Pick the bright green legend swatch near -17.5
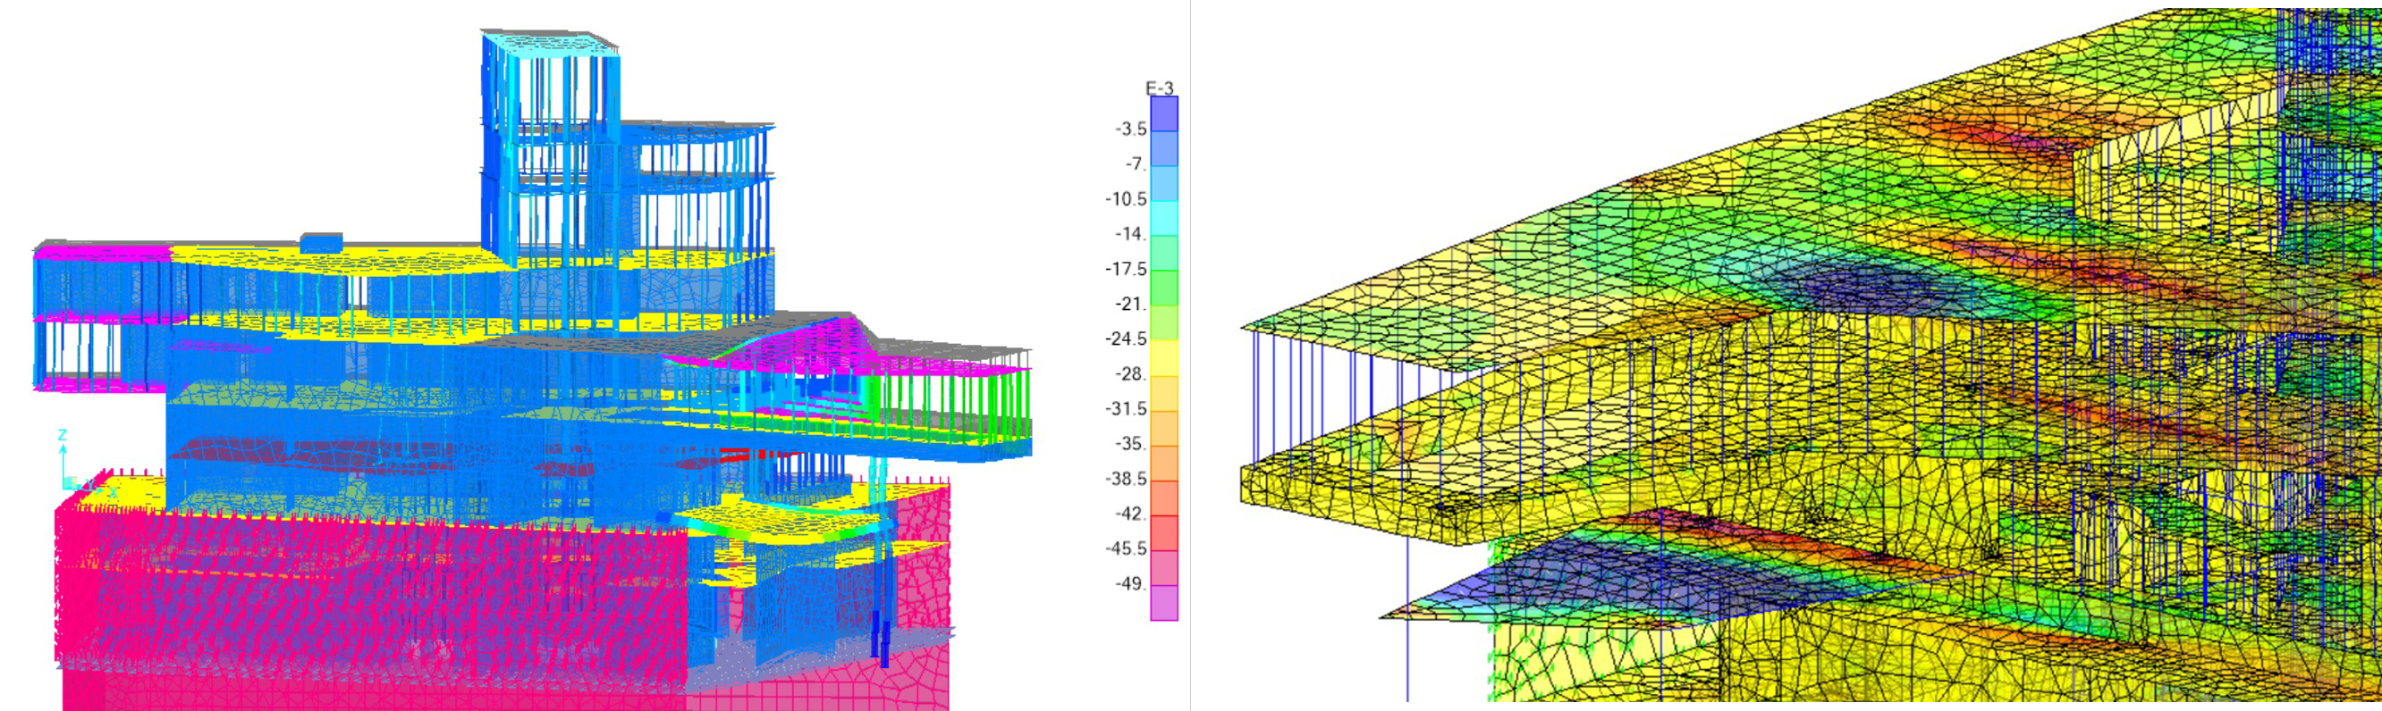 [x=1163, y=288]
